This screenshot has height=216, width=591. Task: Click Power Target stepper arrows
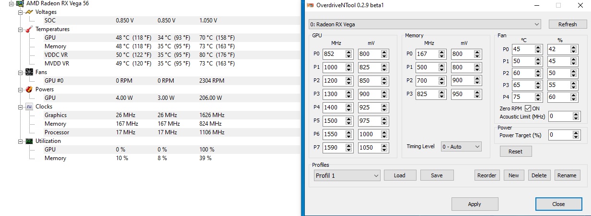tap(577, 135)
